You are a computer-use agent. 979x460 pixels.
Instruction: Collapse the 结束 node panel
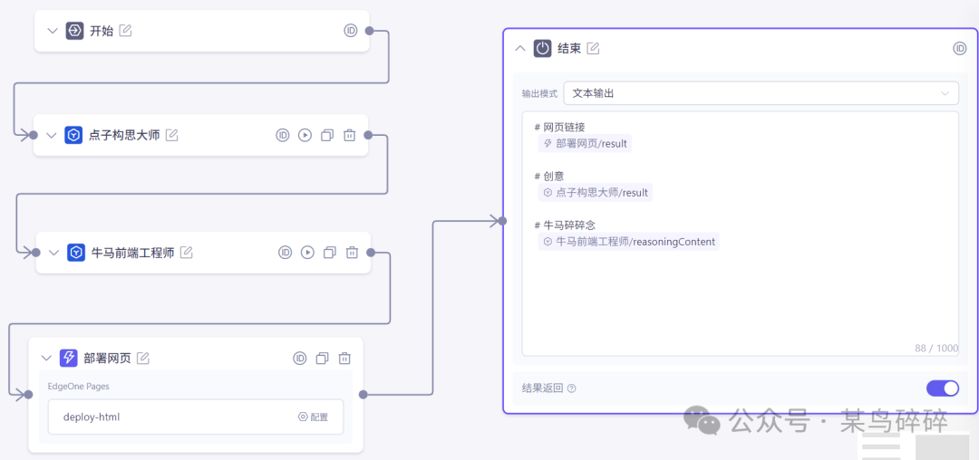pyautogui.click(x=520, y=49)
